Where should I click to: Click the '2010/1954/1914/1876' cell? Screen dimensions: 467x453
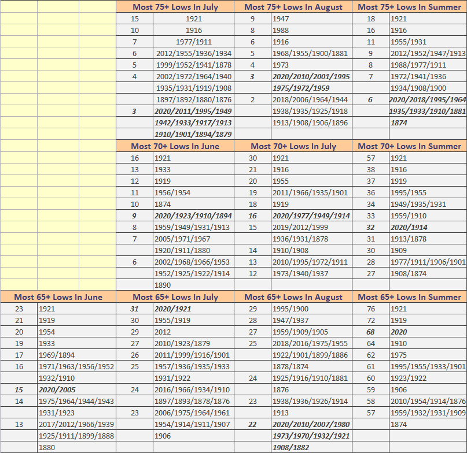click(428, 402)
